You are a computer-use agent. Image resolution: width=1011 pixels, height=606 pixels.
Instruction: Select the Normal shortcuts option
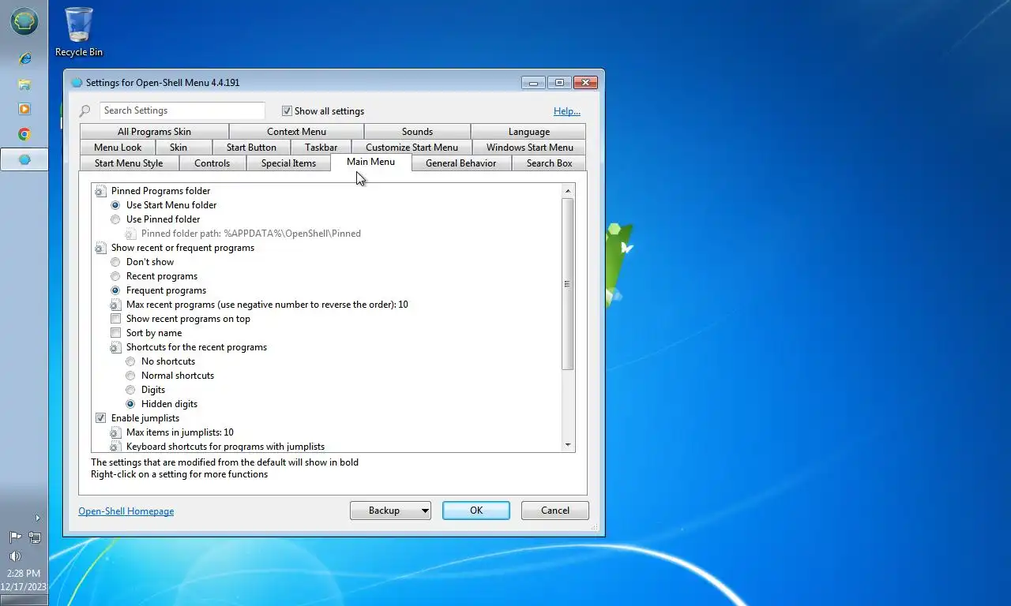130,376
